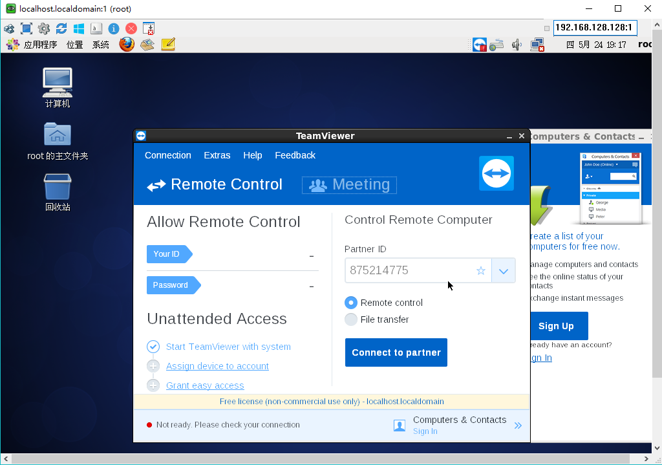Click the round plus icon before Grant easy access
This screenshot has height=465, width=662.
[x=153, y=385]
